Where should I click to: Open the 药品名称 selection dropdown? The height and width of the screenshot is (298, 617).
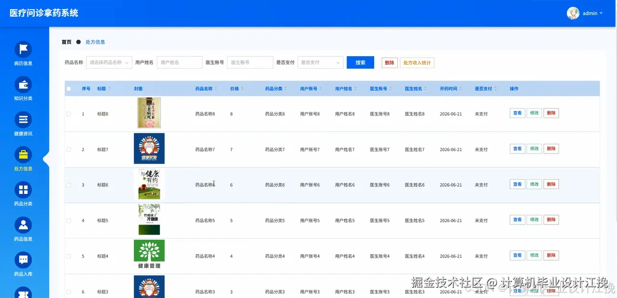click(x=108, y=62)
